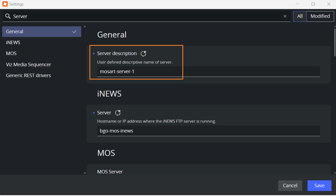Viewport: 336px width, 196px height.
Task: Click the restart-required icon beside iNEWS Server
Action: point(118,113)
